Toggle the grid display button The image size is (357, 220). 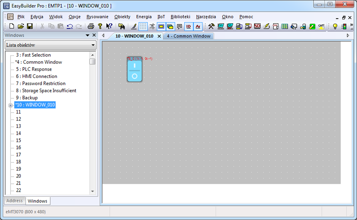click(x=143, y=27)
